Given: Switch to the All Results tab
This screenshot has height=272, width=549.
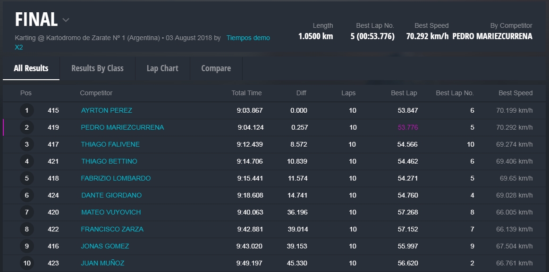Looking at the screenshot, I should [x=31, y=68].
